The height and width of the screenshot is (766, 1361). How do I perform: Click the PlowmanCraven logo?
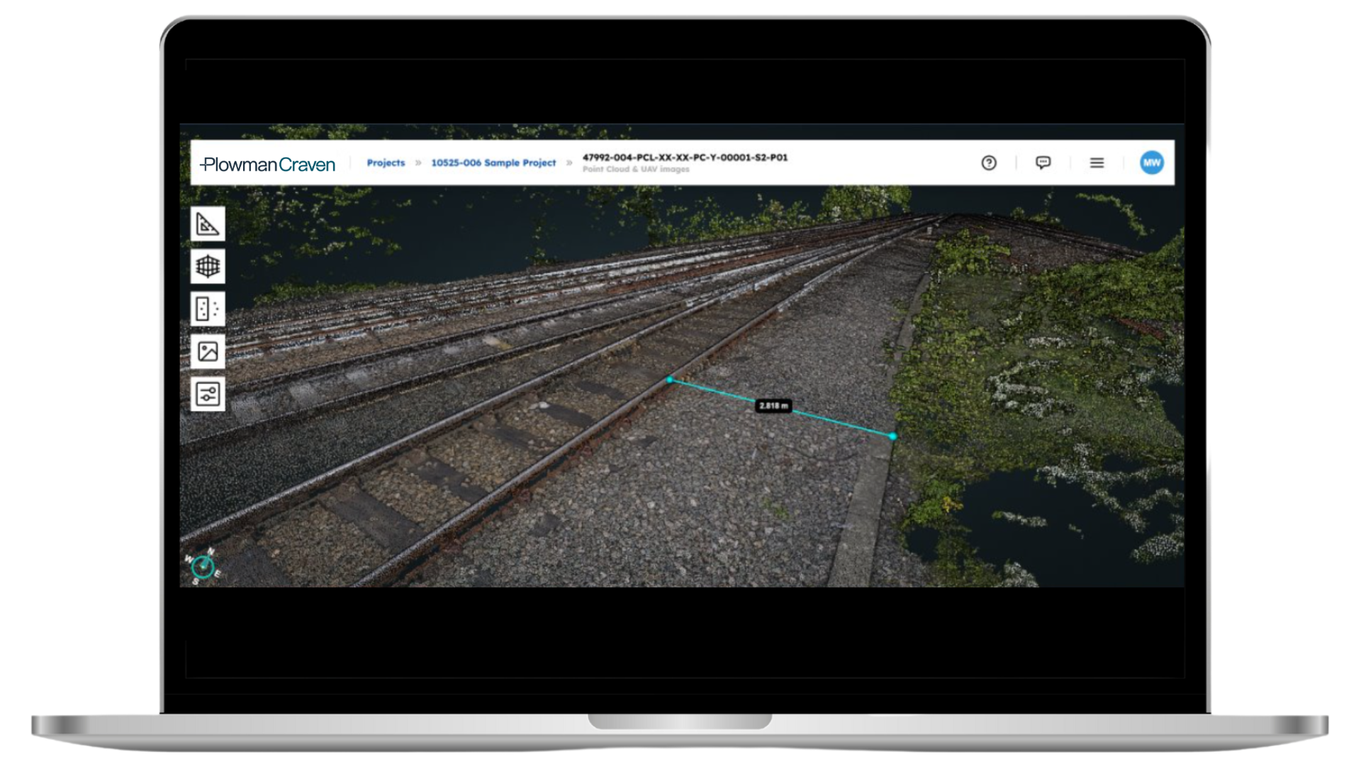coord(268,165)
